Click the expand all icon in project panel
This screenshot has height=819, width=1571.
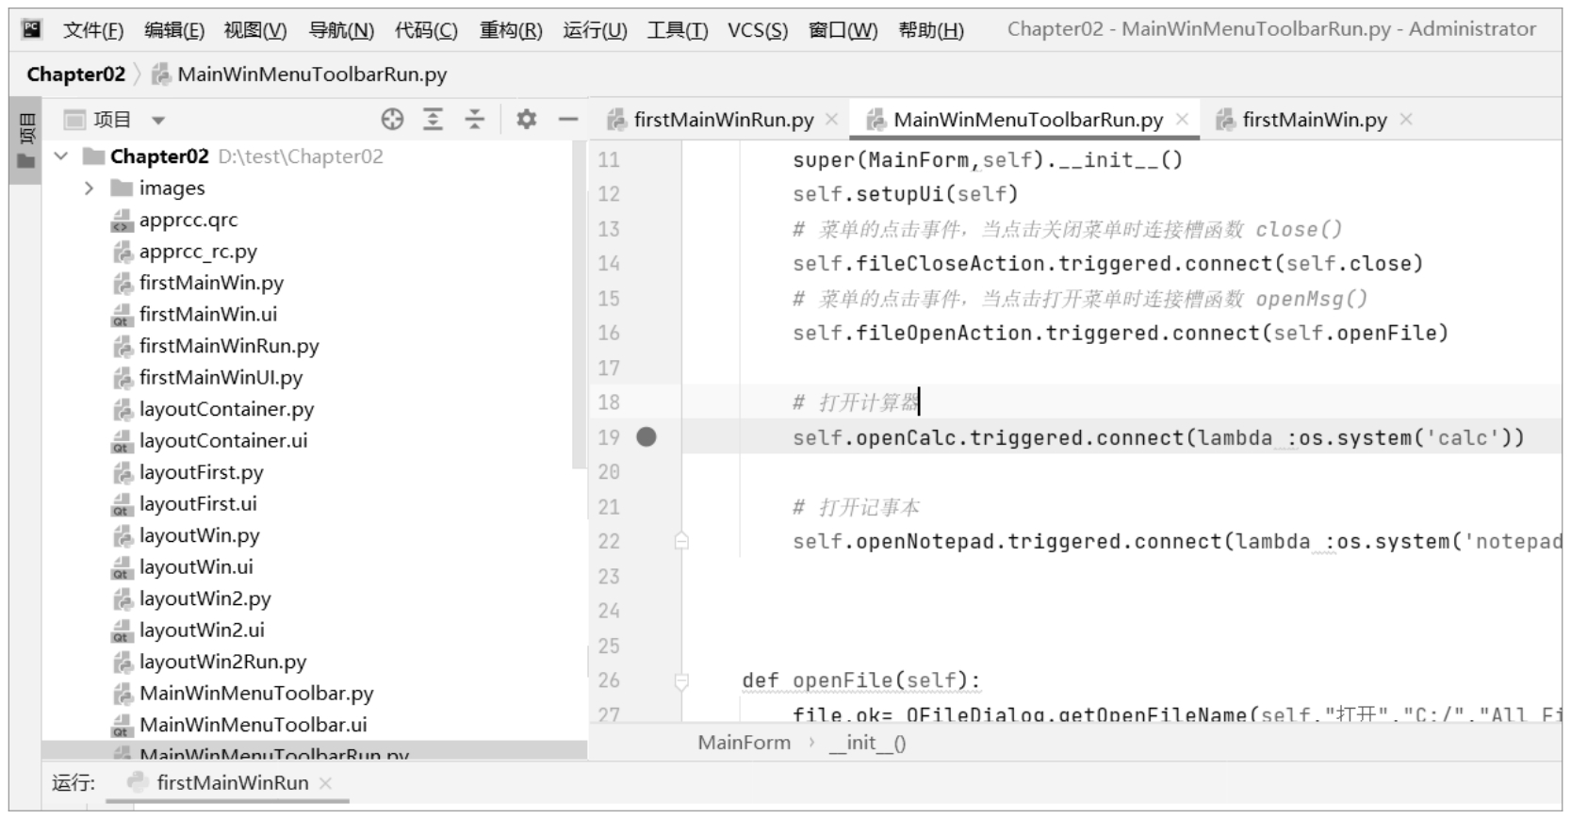(x=433, y=120)
